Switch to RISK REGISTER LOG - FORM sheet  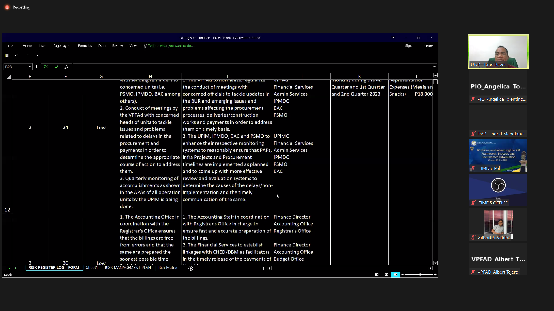[54, 268]
